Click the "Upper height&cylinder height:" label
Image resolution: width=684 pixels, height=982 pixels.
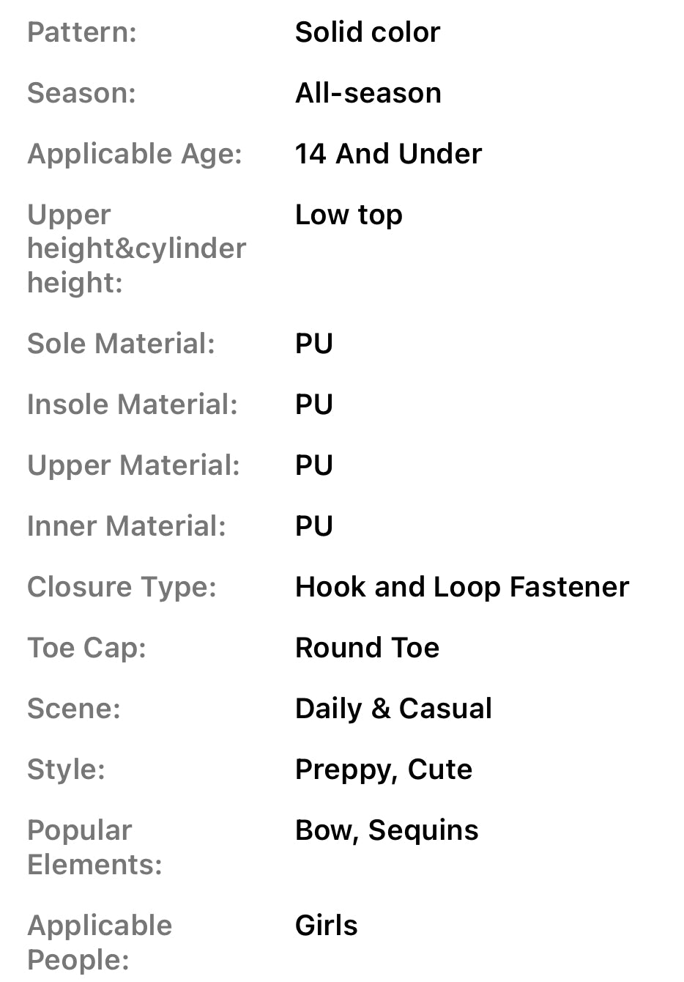tap(136, 248)
